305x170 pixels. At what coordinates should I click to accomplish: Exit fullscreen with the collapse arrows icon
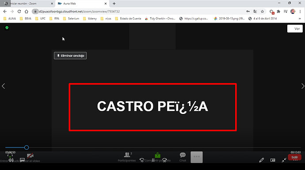[x=284, y=160]
